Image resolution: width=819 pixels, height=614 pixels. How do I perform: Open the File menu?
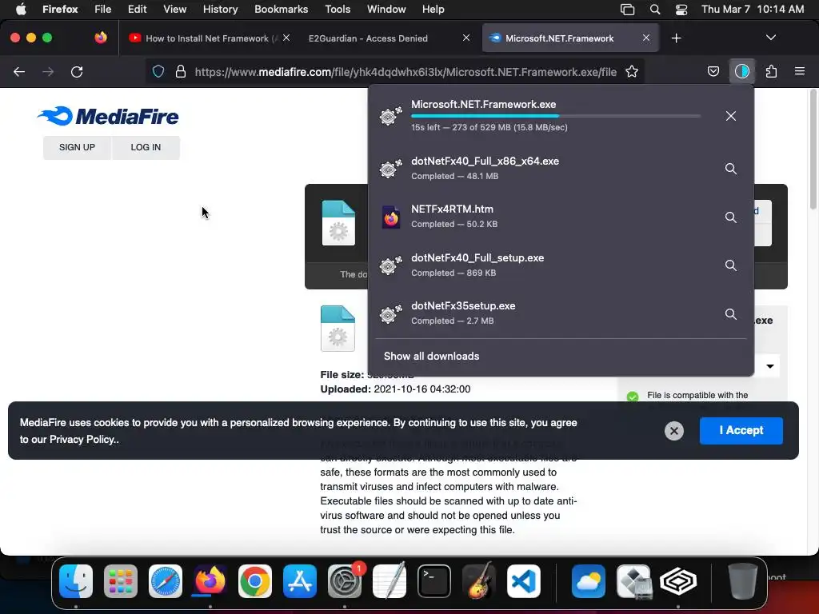click(103, 10)
